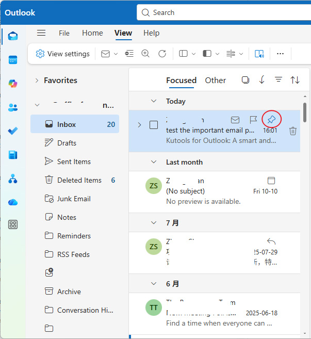Screen dimensions: 311x339
Task: Expand the test important email conversation
Action: [x=139, y=125]
